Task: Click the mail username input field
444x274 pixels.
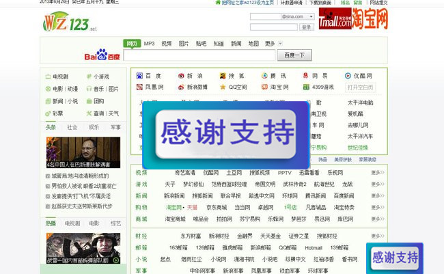Action: 265,16
